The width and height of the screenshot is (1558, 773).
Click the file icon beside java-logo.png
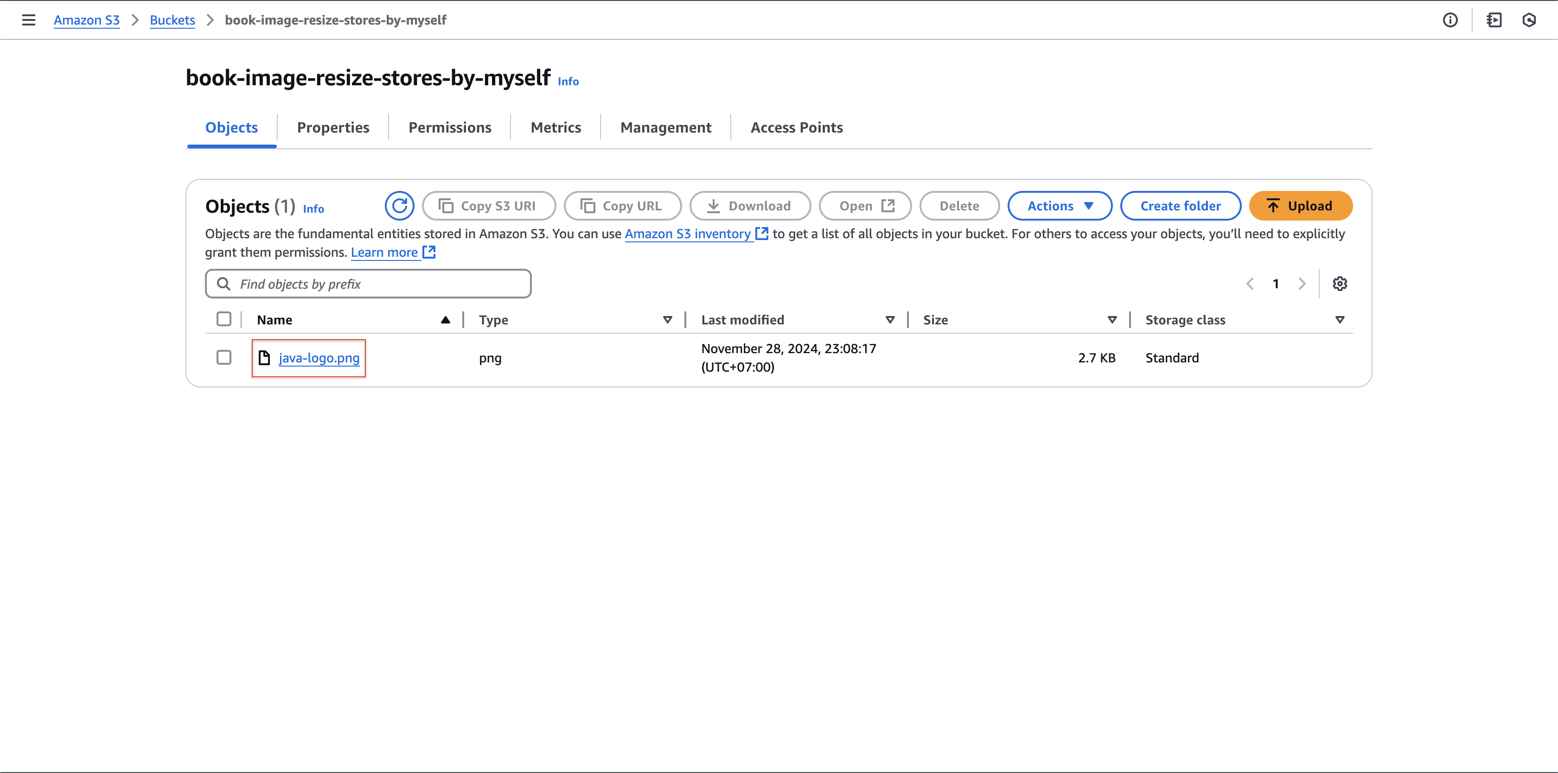[264, 358]
